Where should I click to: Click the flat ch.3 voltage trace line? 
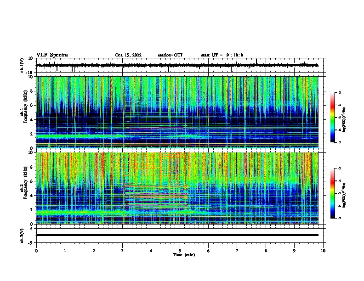(177, 235)
